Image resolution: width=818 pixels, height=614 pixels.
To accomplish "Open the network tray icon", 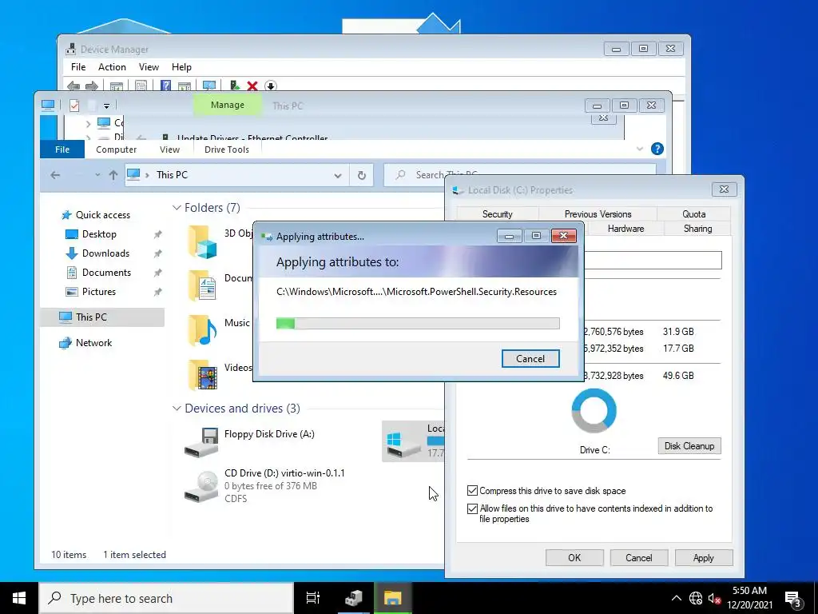I will 696,598.
